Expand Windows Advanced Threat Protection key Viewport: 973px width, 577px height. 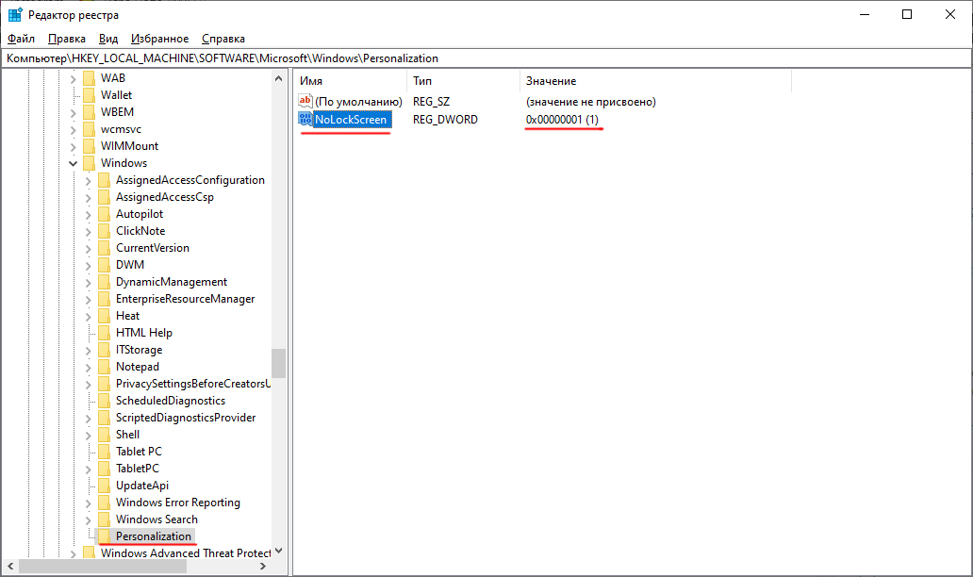74,554
